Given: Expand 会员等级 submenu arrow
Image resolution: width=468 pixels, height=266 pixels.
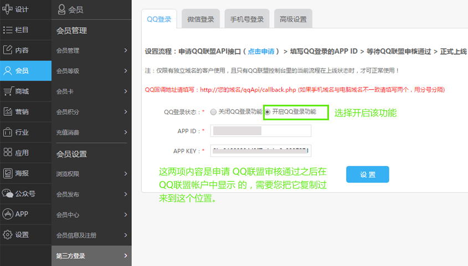Looking at the screenshot, I should coord(126,71).
